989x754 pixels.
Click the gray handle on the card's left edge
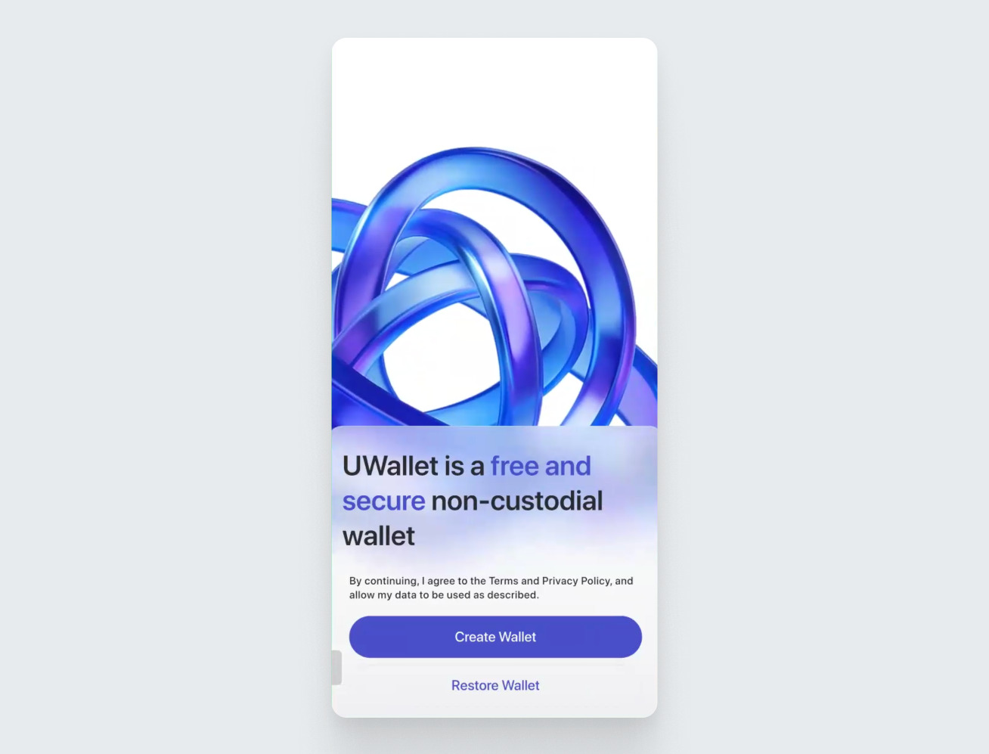coord(336,667)
